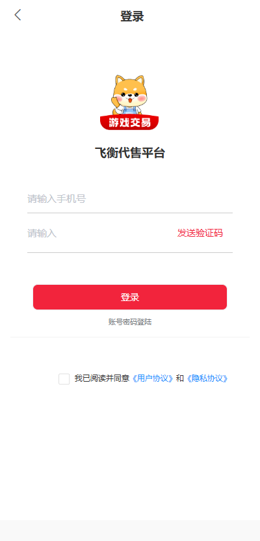Tap the Shiba dog mascot logo
This screenshot has height=541, width=260.
coord(129,103)
